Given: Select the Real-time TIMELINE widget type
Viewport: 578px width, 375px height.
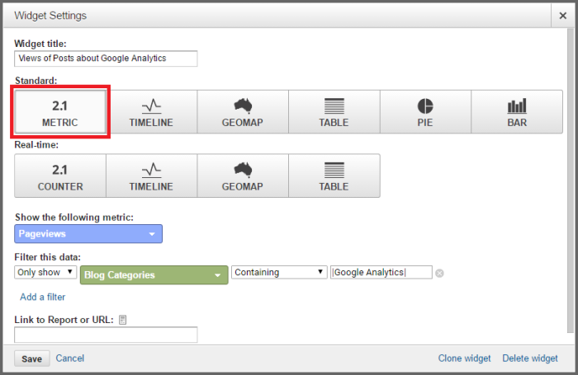Looking at the screenshot, I should (151, 176).
